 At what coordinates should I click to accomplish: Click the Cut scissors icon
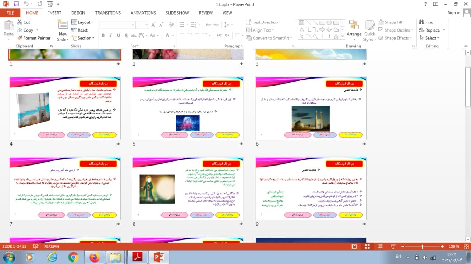tap(20, 22)
